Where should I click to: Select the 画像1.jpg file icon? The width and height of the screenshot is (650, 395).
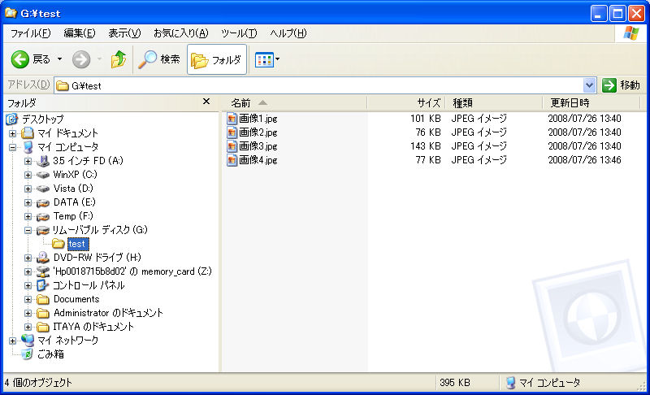(x=232, y=119)
